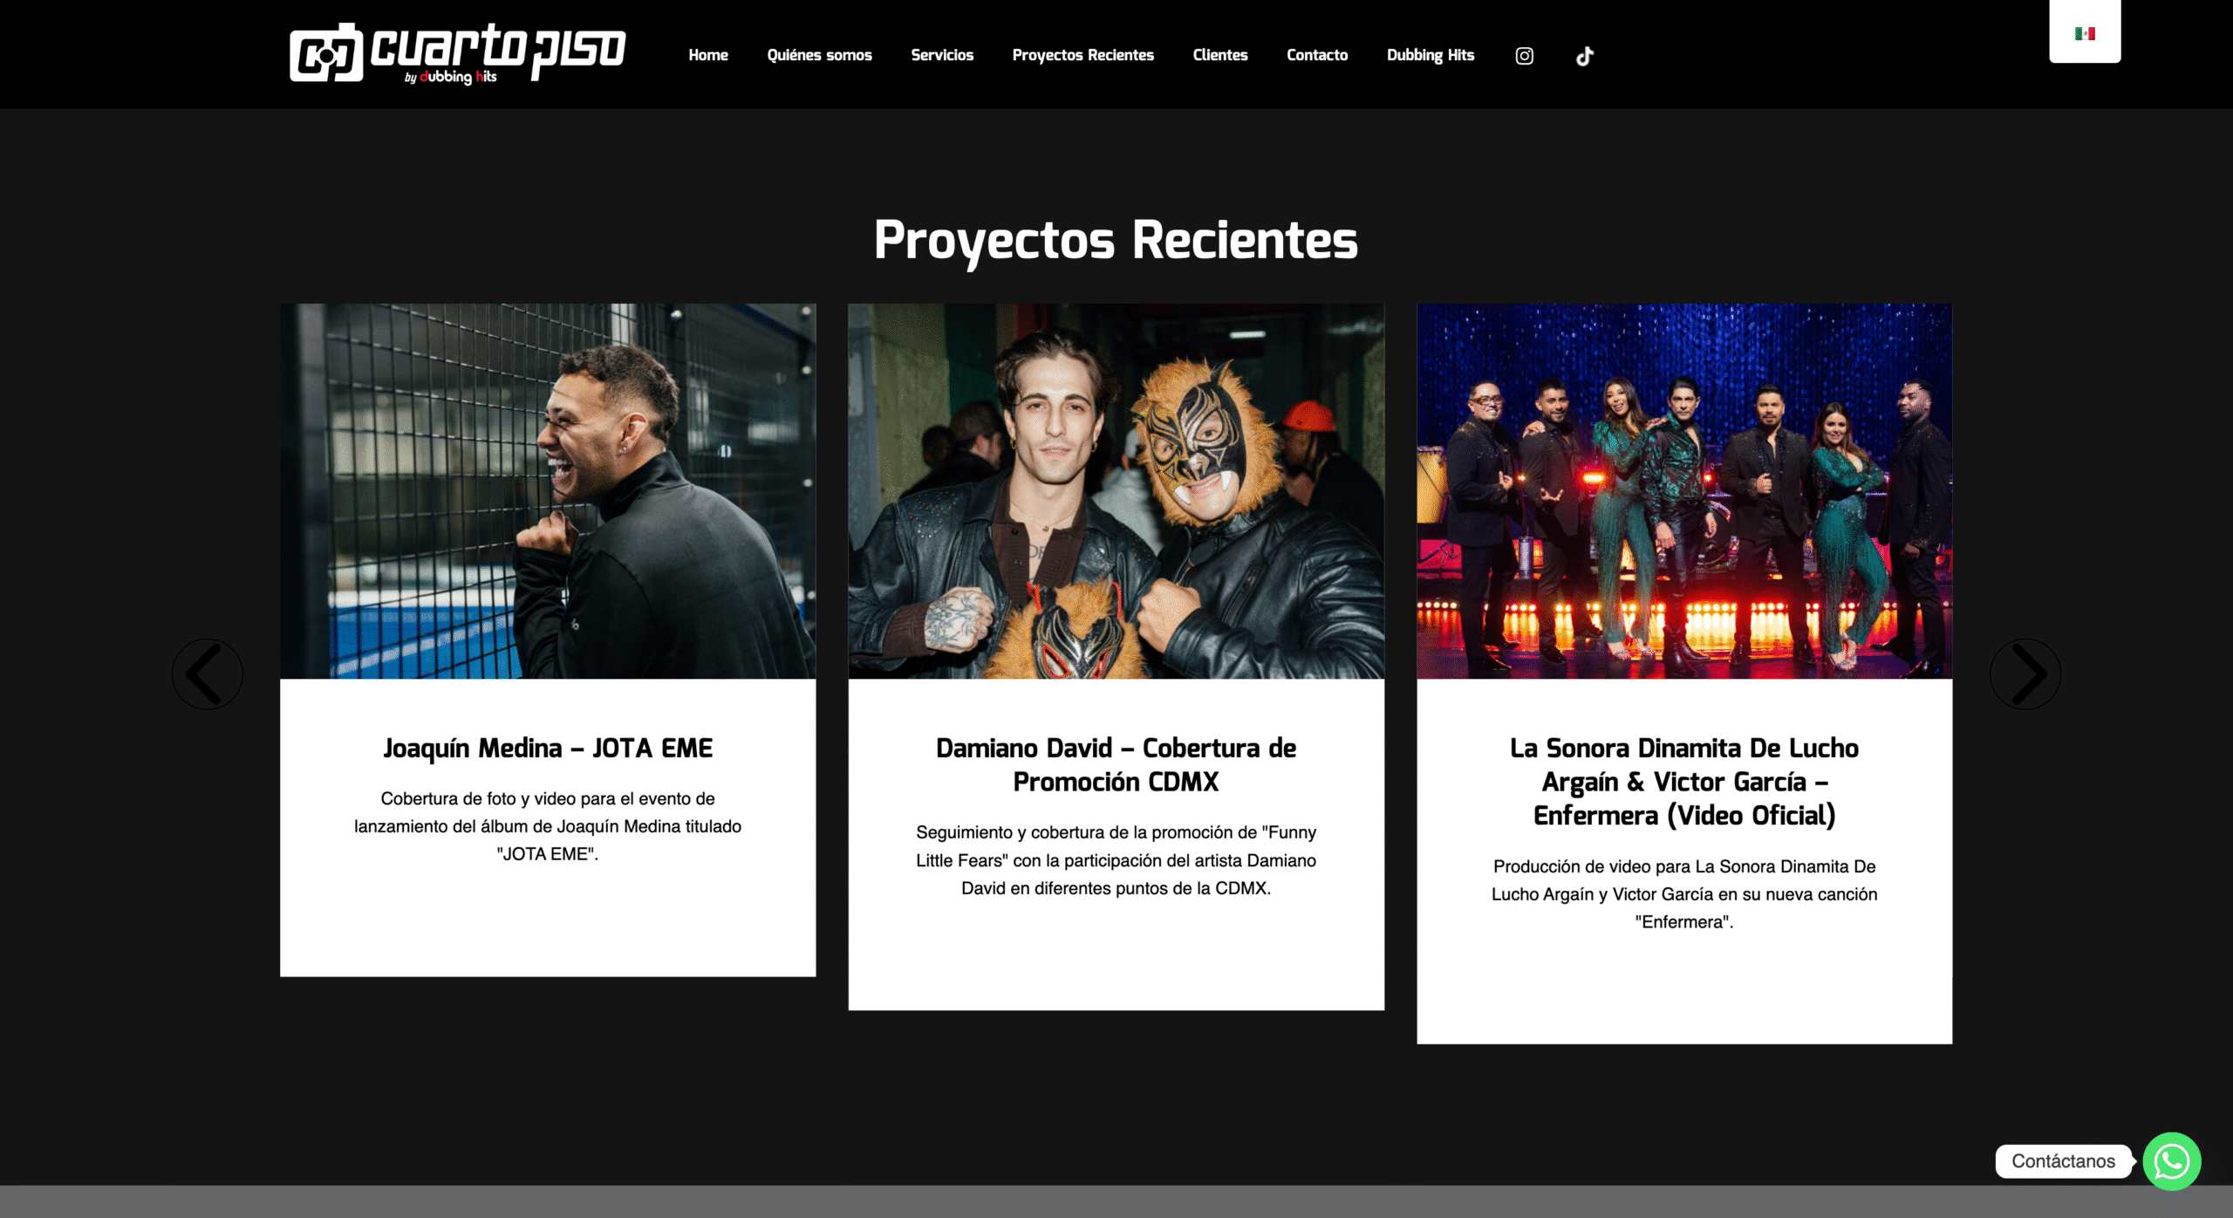
Task: Click the Contáctanos label bubble
Action: (x=2063, y=1161)
